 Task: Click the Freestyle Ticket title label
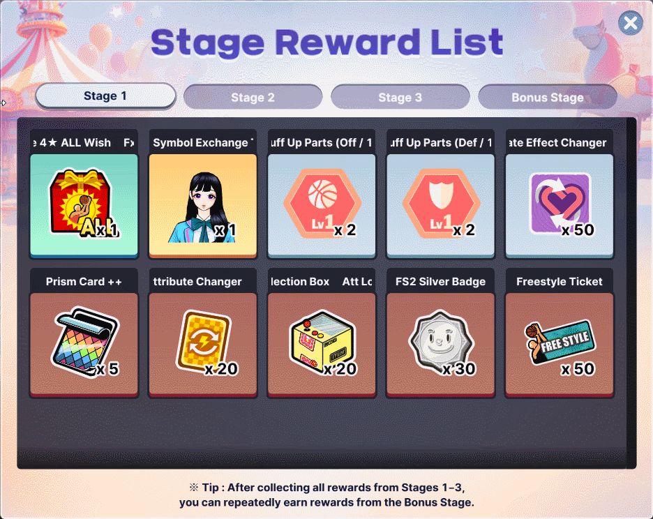pos(560,282)
